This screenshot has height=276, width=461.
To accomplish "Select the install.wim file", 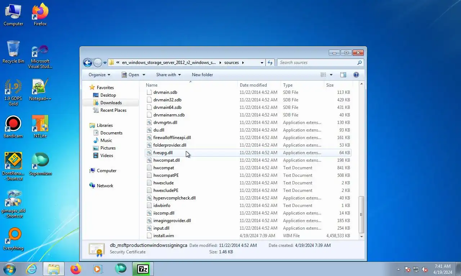I will click(248, 236).
